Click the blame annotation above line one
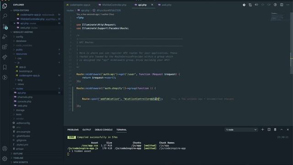 [95, 14]
